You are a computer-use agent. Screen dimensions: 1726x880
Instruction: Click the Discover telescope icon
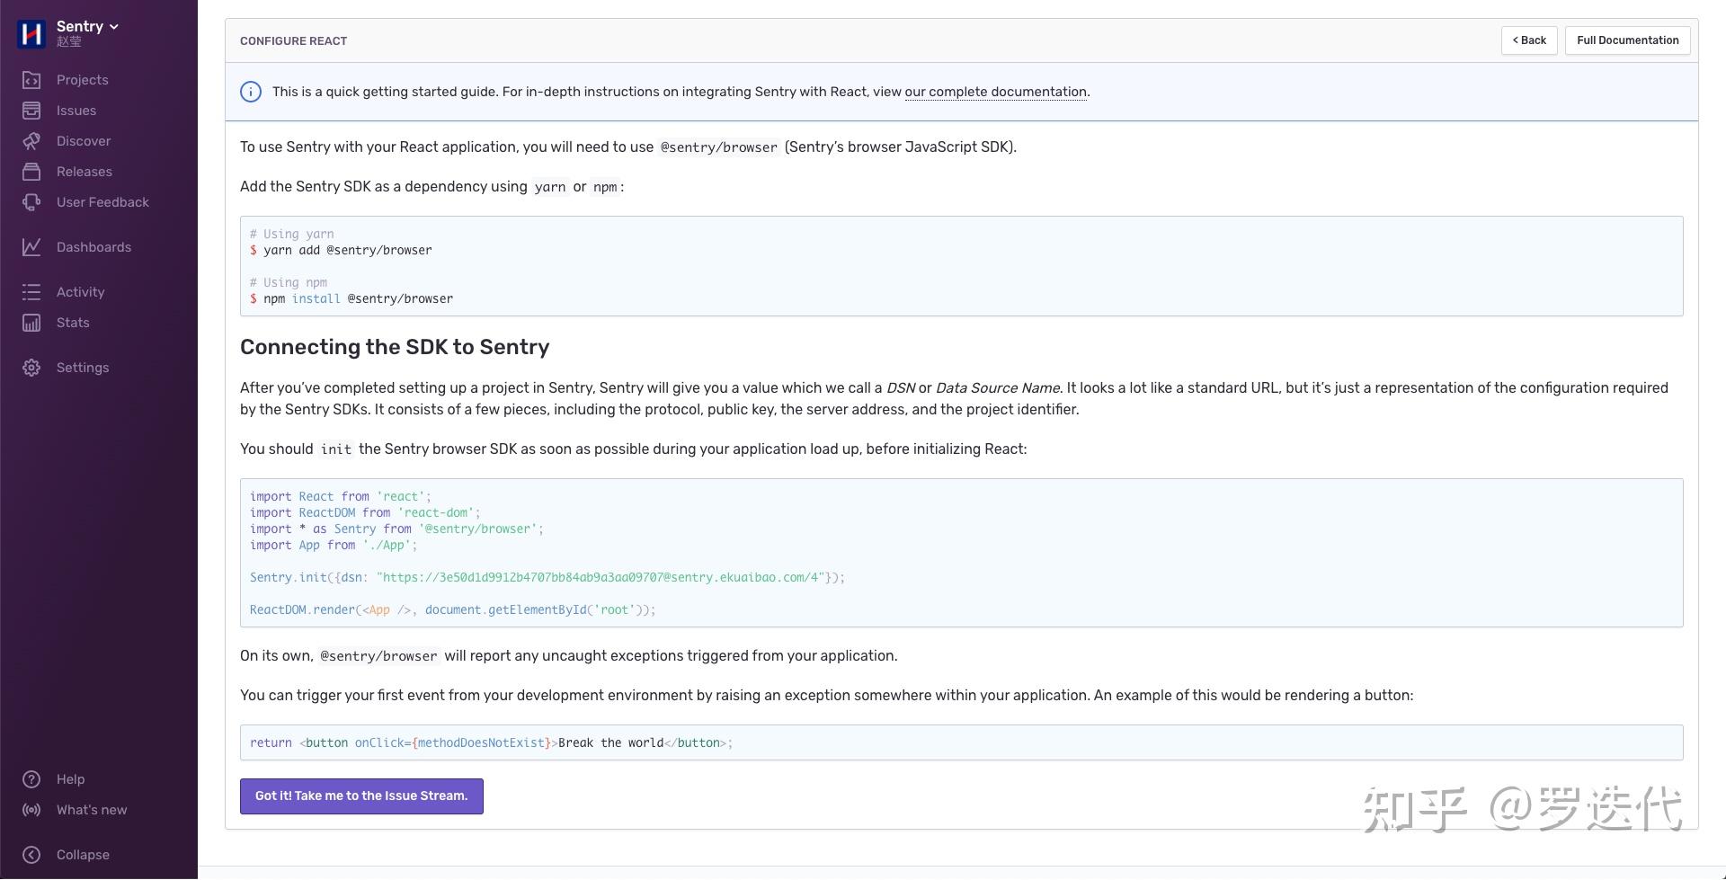point(31,141)
